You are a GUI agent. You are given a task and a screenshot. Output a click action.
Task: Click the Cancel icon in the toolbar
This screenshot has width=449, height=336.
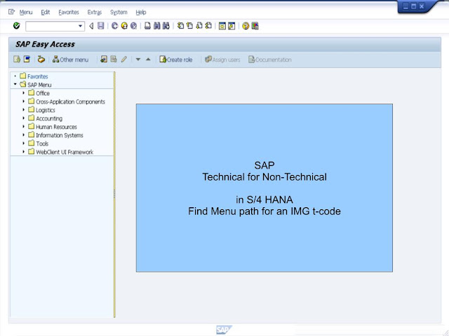134,26
